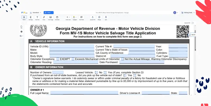211x106 pixels.
Task: Check out-of-state pickup No box
Action: [x=135, y=75]
